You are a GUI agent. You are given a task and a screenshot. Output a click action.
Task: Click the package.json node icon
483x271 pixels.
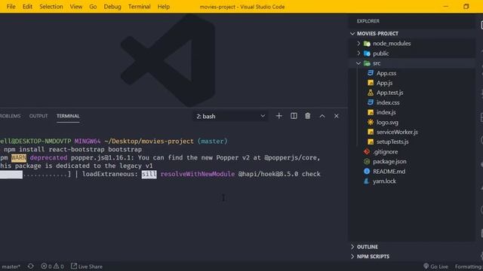point(367,162)
